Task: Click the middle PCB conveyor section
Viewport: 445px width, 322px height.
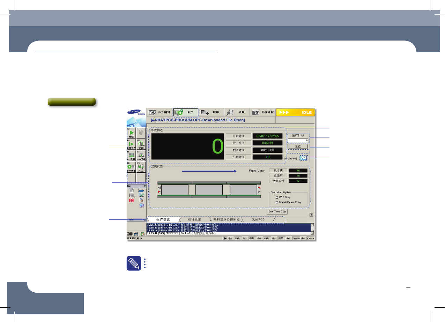Action: [209, 190]
